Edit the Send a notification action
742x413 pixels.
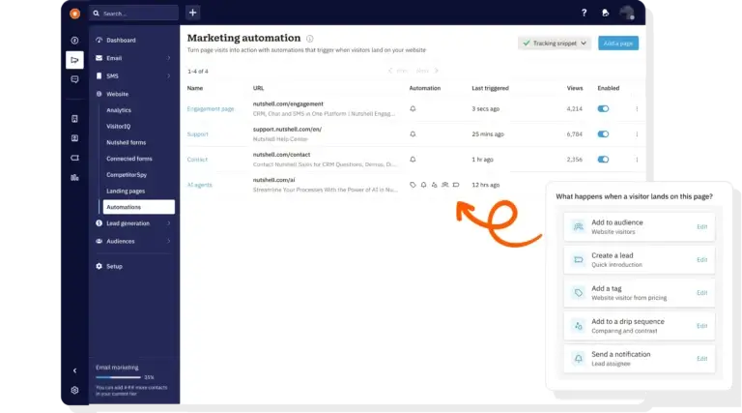pos(701,359)
